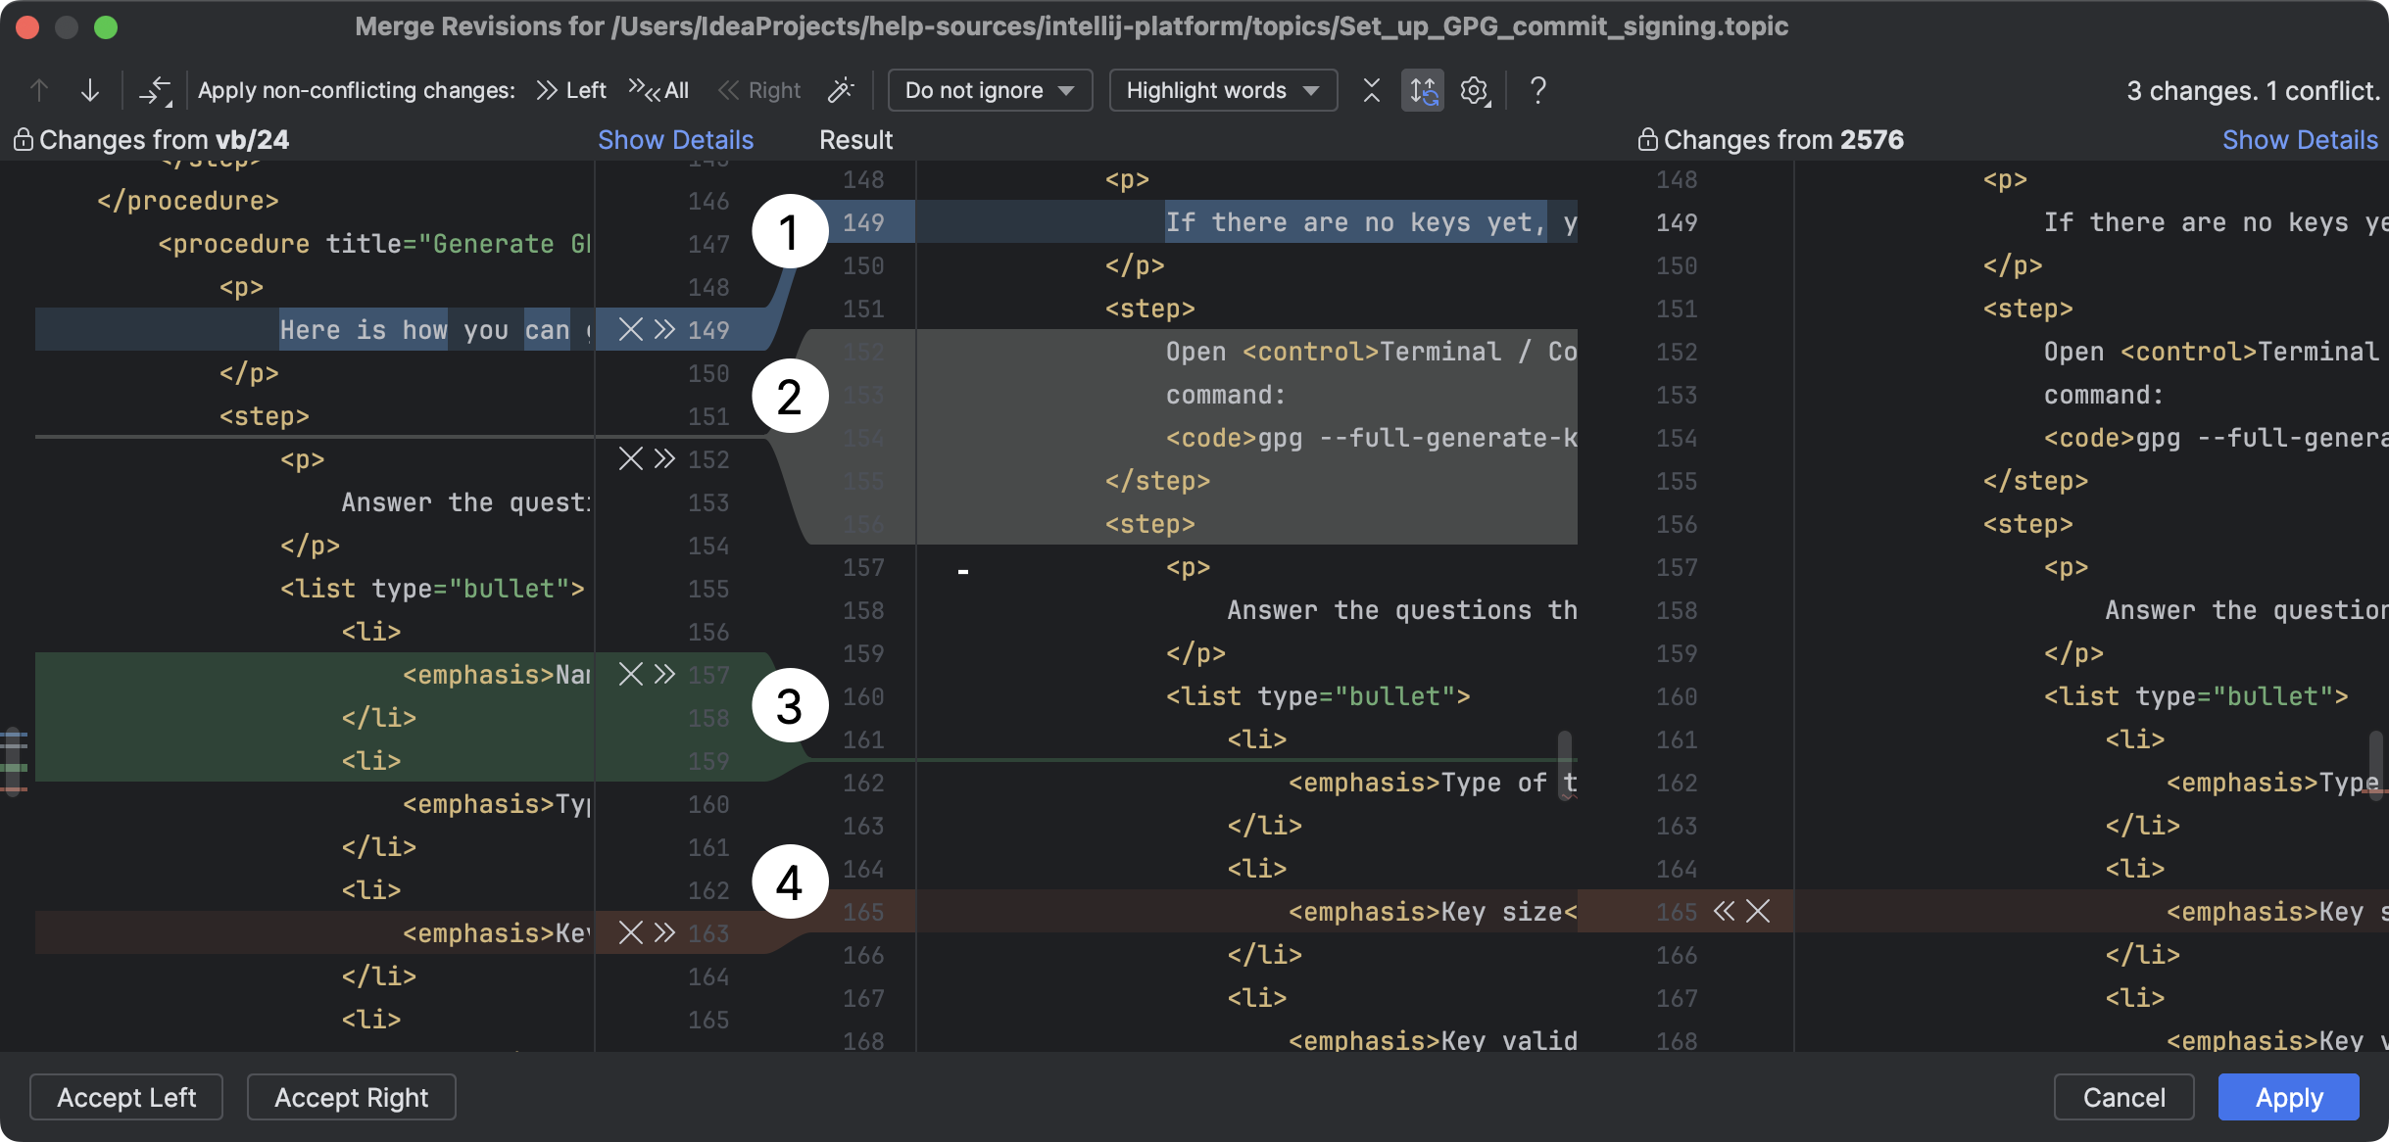Toggle synchronized scrolling between panes
2389x1142 pixels.
(x=1422, y=90)
